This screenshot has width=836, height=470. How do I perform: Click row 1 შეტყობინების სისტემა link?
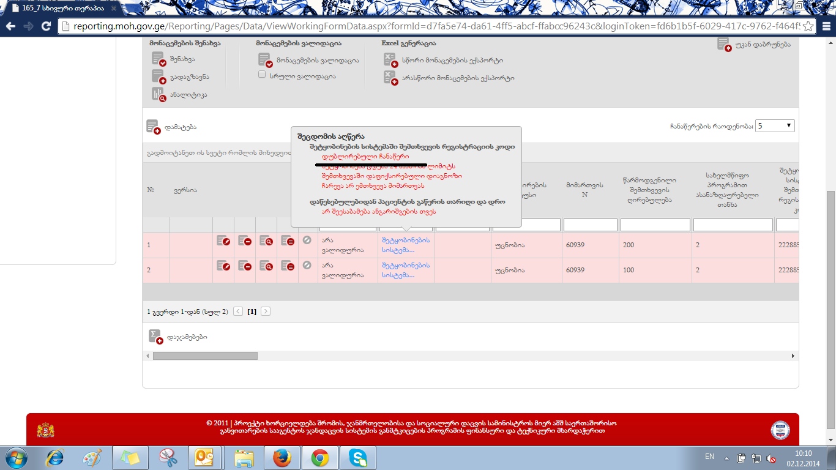tap(405, 245)
